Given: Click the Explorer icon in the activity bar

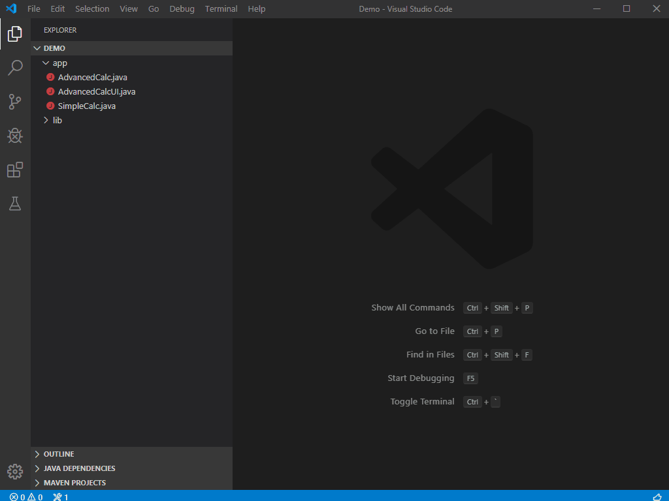Looking at the screenshot, I should (15, 34).
